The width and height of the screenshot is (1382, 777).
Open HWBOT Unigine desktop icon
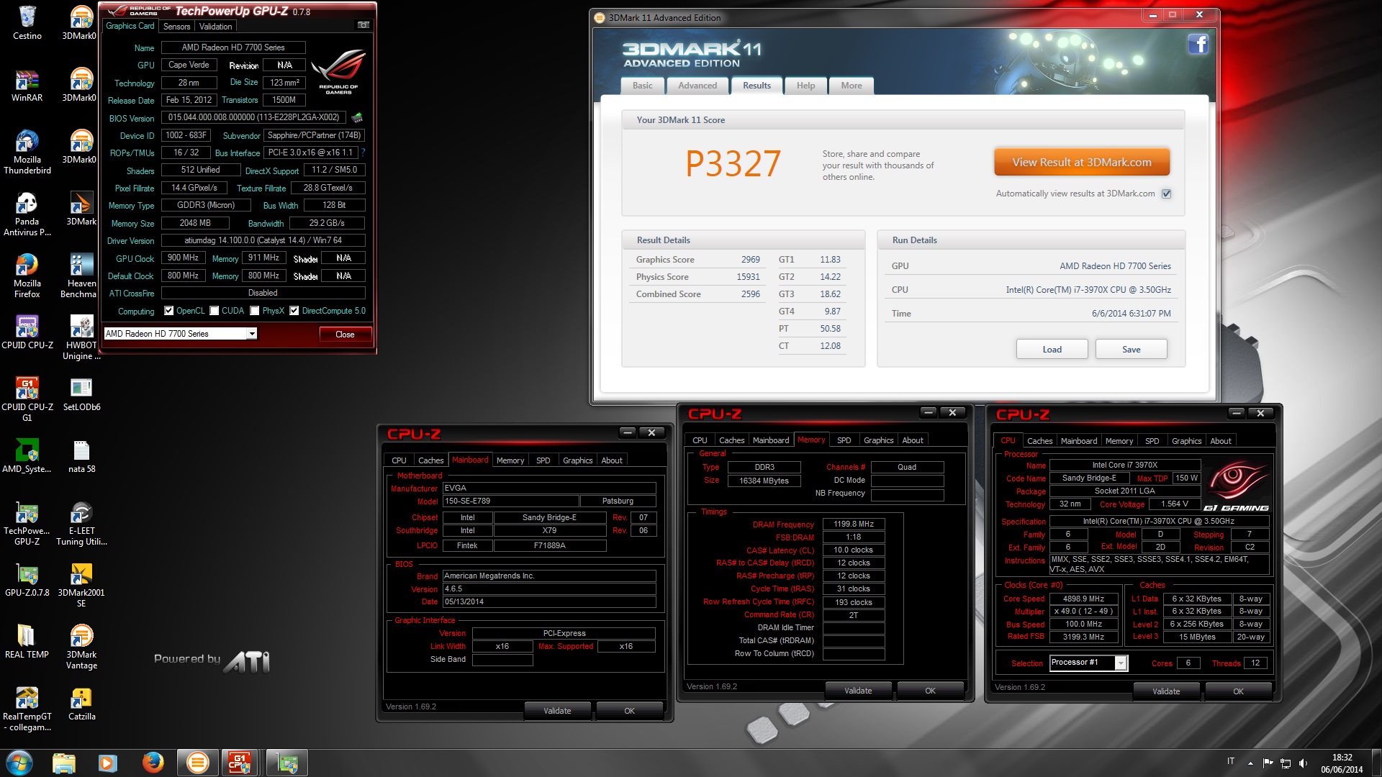(x=81, y=338)
